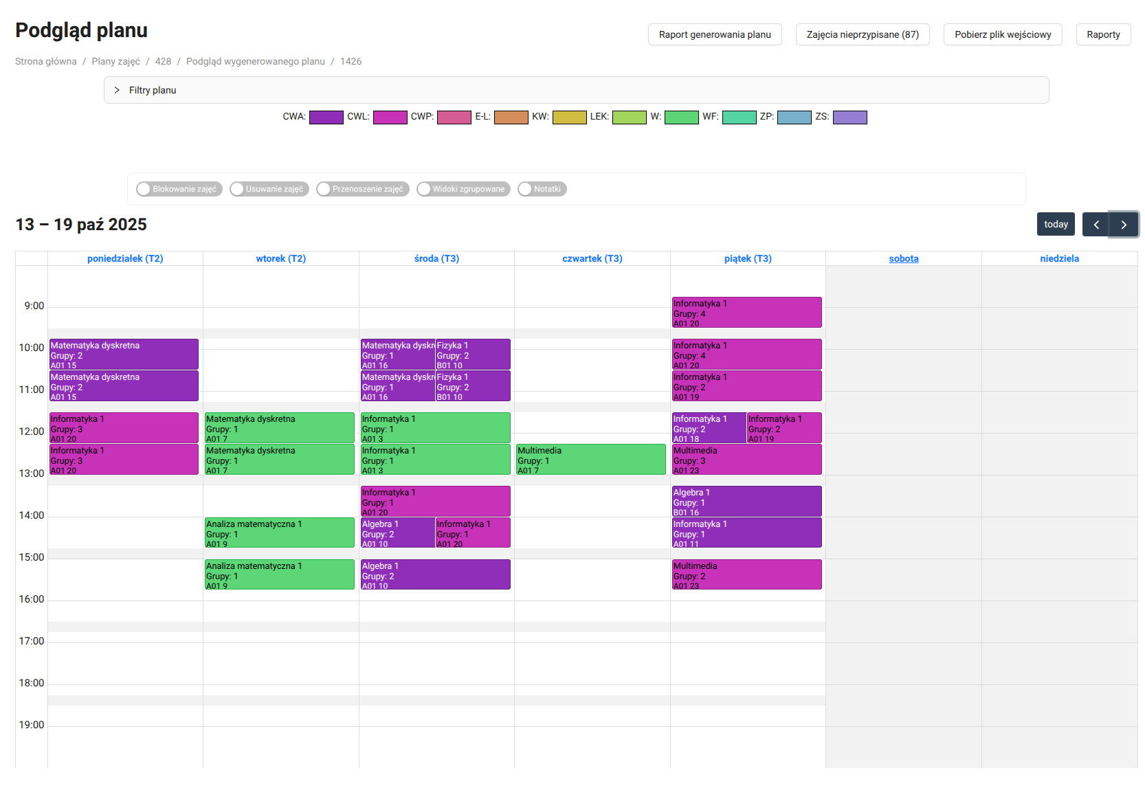The width and height of the screenshot is (1145, 786).
Task: Click the E-L orange color swatch
Action: [x=511, y=117]
